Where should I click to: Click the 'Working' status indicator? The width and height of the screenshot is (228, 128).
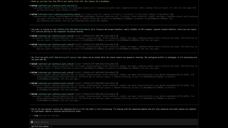(x=34, y=116)
